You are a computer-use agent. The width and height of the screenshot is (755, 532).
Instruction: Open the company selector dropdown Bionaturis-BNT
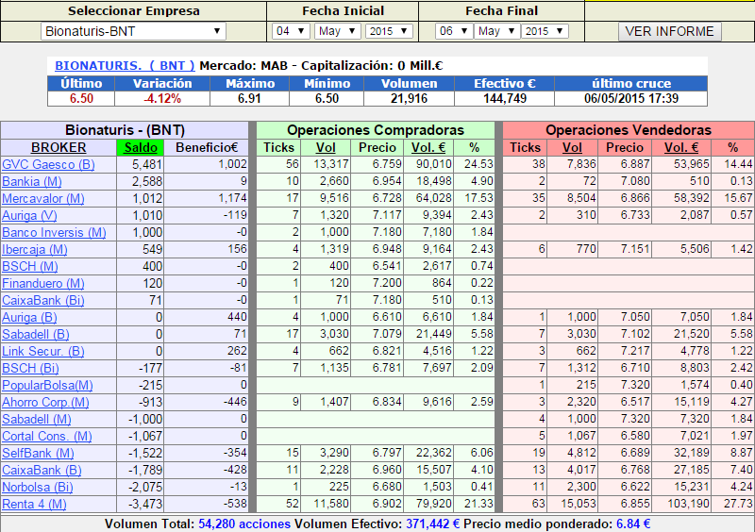(x=133, y=31)
